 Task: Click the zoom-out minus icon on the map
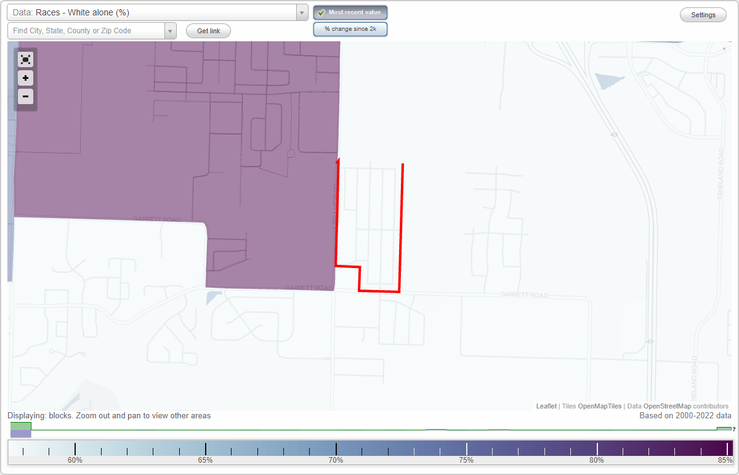click(x=25, y=97)
